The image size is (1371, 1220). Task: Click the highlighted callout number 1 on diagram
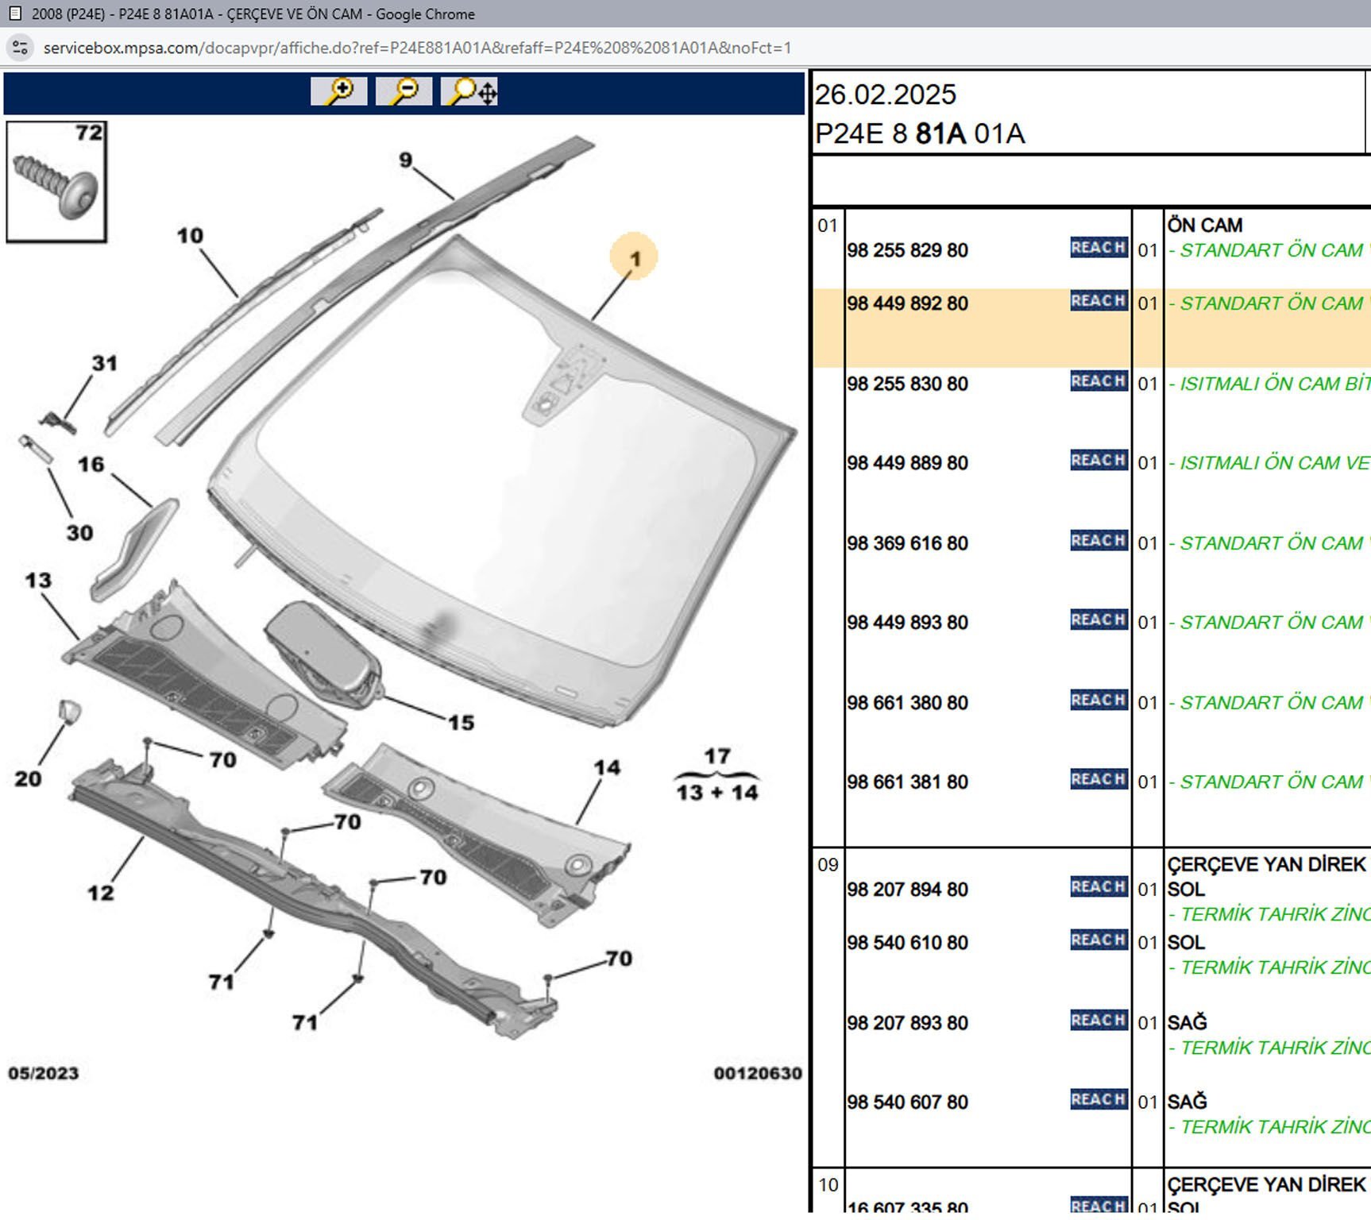pos(634,257)
